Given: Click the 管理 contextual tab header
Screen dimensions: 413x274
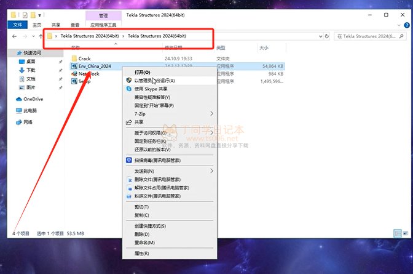Looking at the screenshot, I should (103, 16).
